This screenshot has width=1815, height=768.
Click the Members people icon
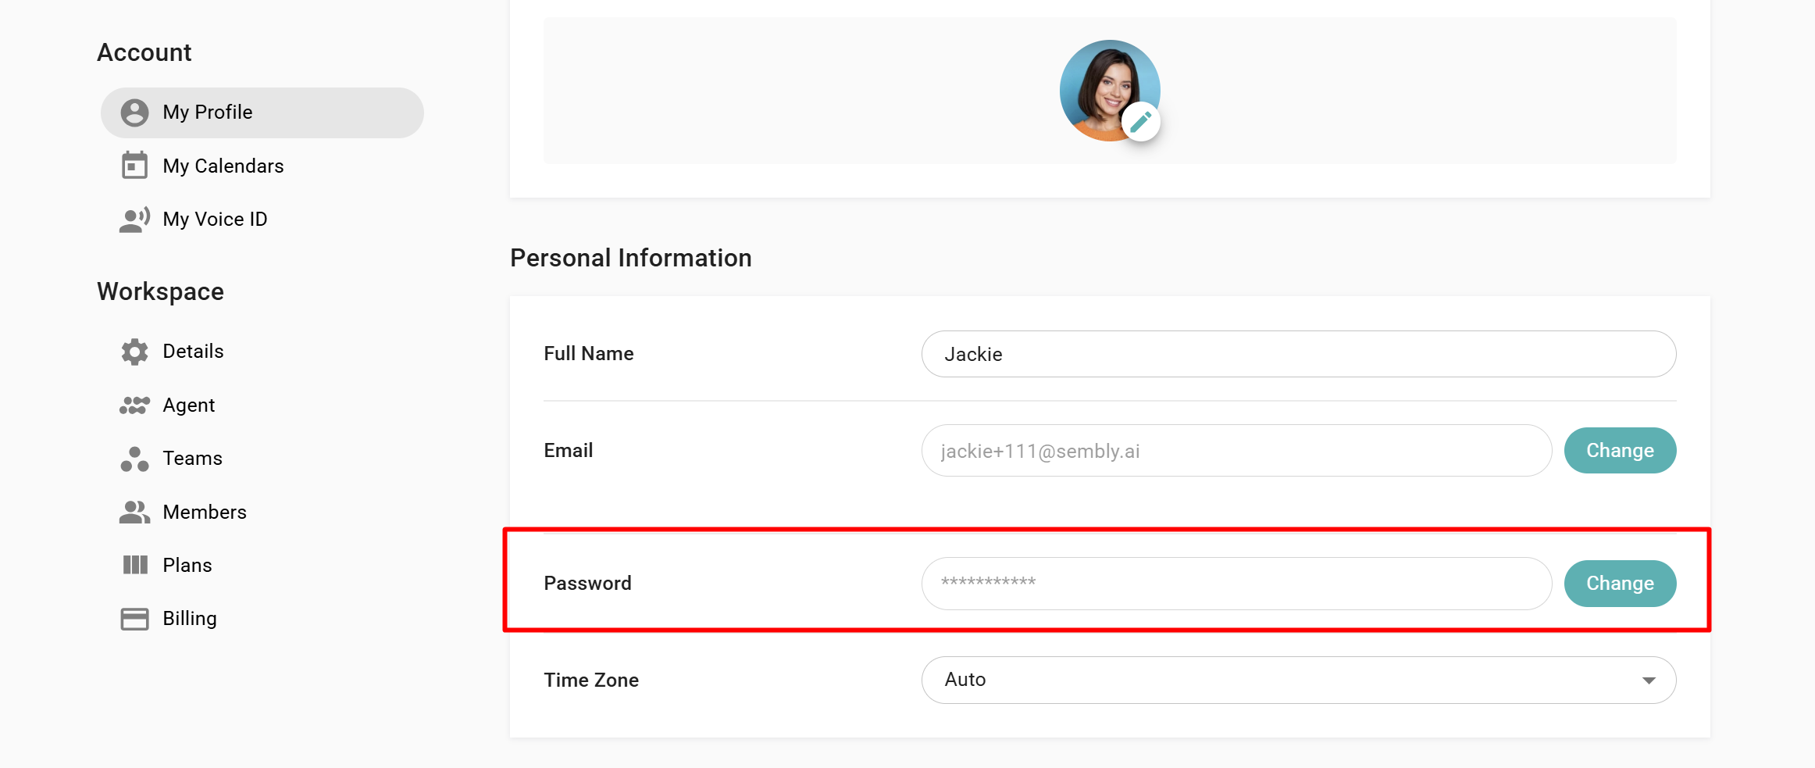click(134, 512)
